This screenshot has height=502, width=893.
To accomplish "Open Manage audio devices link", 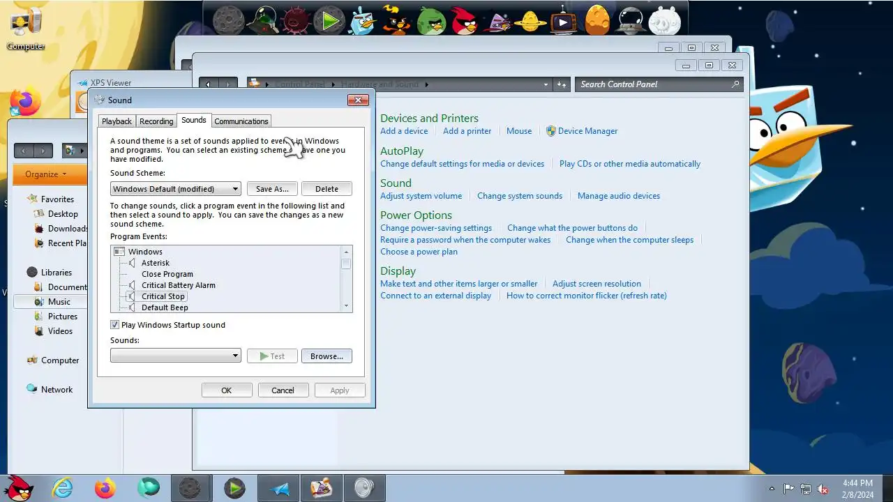I will tap(619, 196).
